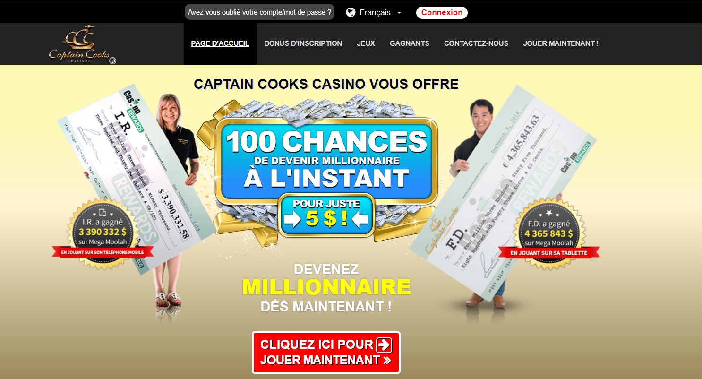This screenshot has height=379, width=702.
Task: Click the white arrow icon on the red button
Action: pos(384,345)
